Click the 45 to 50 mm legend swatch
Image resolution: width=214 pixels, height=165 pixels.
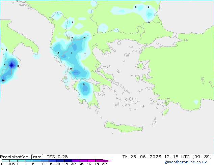(99, 161)
